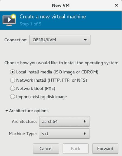Click the Connection dropdown arrow
Viewport: 122px width, 156px height.
tap(85, 40)
